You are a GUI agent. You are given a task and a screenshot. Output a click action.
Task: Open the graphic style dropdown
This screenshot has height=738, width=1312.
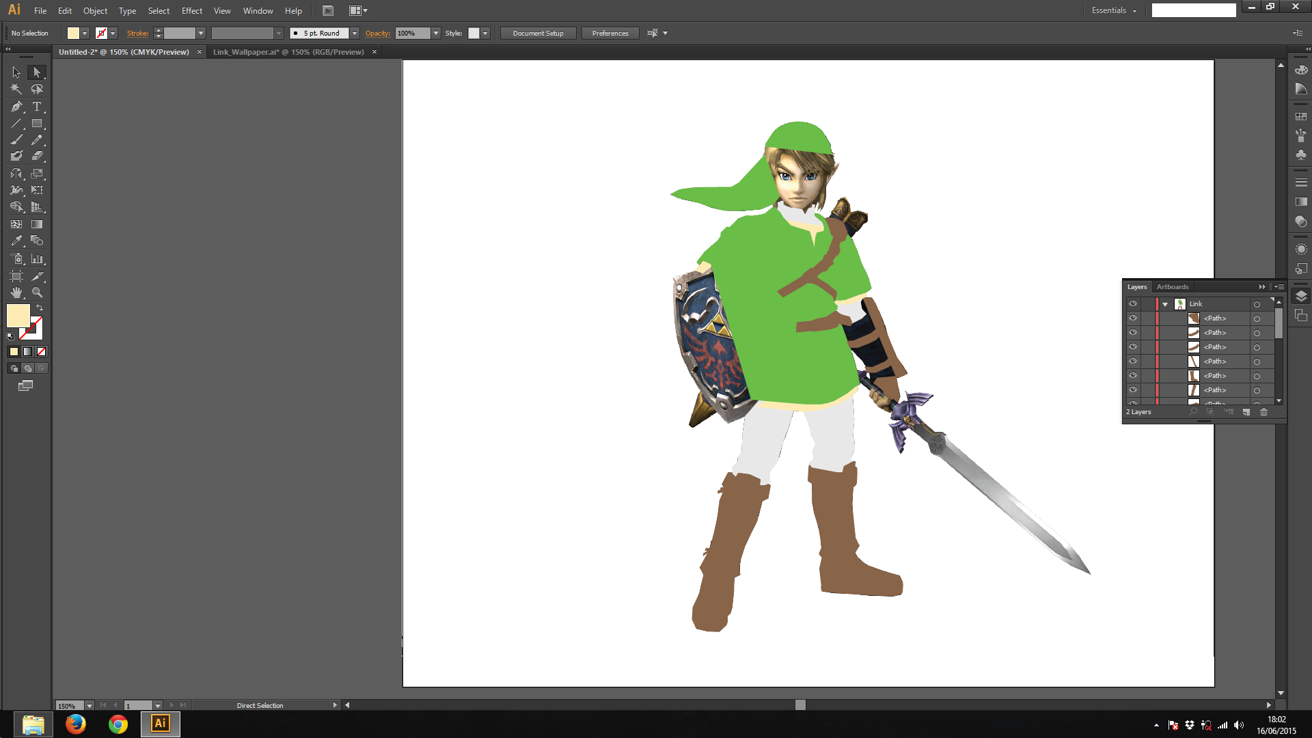pos(485,33)
